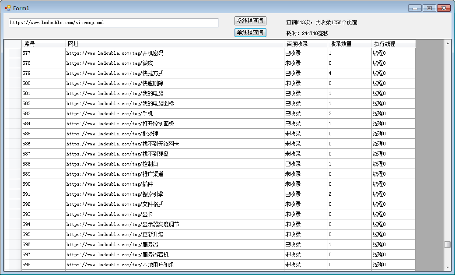This screenshot has height=275, width=455.
Task: Click the vertical scrollbar thumb
Action: click(x=447, y=244)
